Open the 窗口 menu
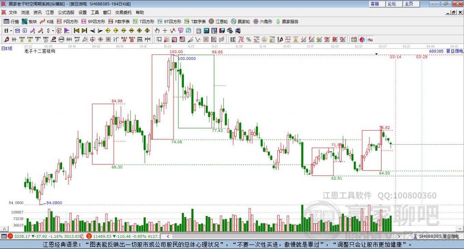Image resolution: width=464 pixels, height=249 pixels. tap(107, 12)
